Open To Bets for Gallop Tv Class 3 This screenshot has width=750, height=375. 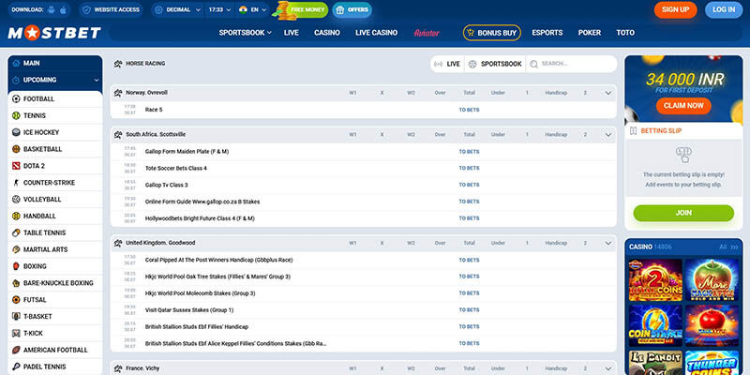click(469, 185)
